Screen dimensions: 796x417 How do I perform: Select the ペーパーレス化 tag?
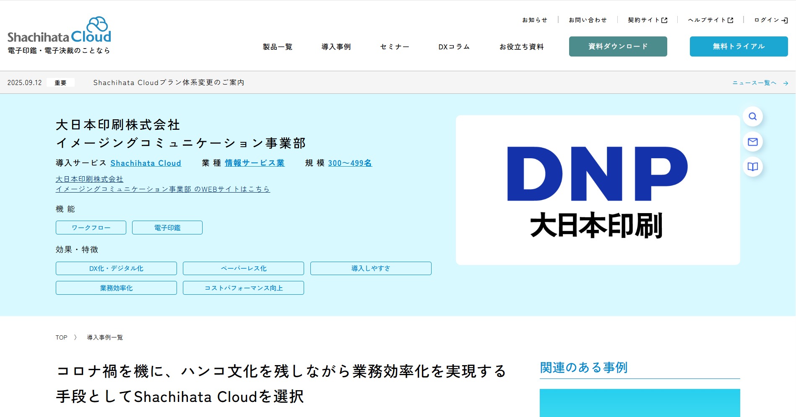click(x=243, y=268)
